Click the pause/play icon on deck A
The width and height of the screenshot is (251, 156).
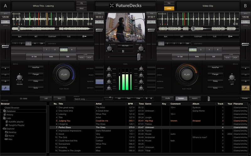84,36
